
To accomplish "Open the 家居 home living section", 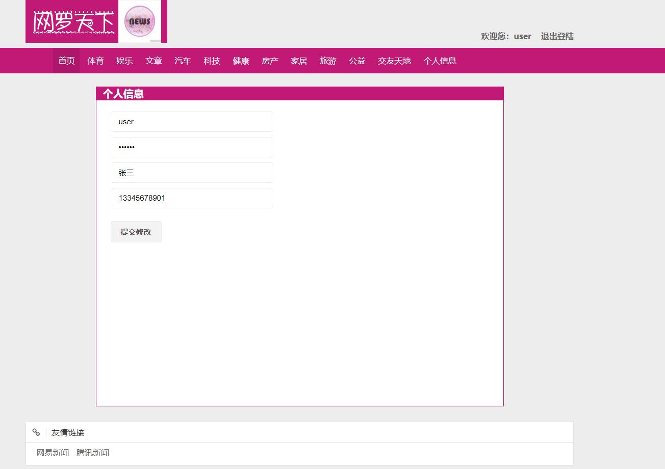I will coord(299,60).
